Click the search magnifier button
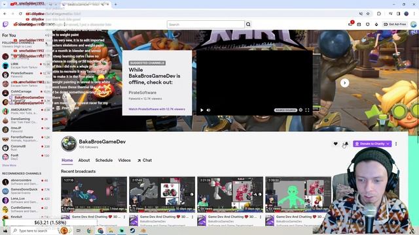The width and height of the screenshot is (419, 235). (x=248, y=25)
